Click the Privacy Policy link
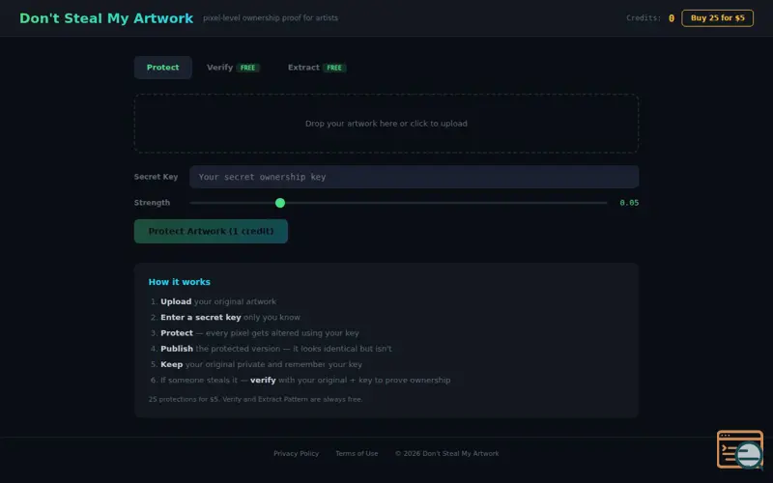 [x=297, y=453]
